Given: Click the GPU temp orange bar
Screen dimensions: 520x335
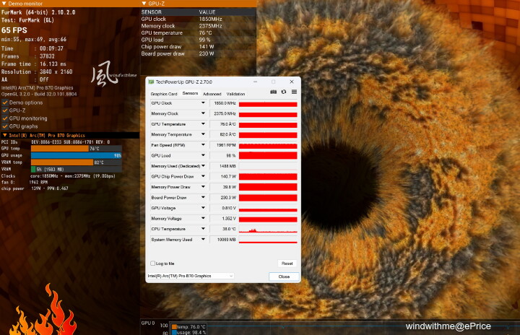Looking at the screenshot, I should click(x=60, y=149).
